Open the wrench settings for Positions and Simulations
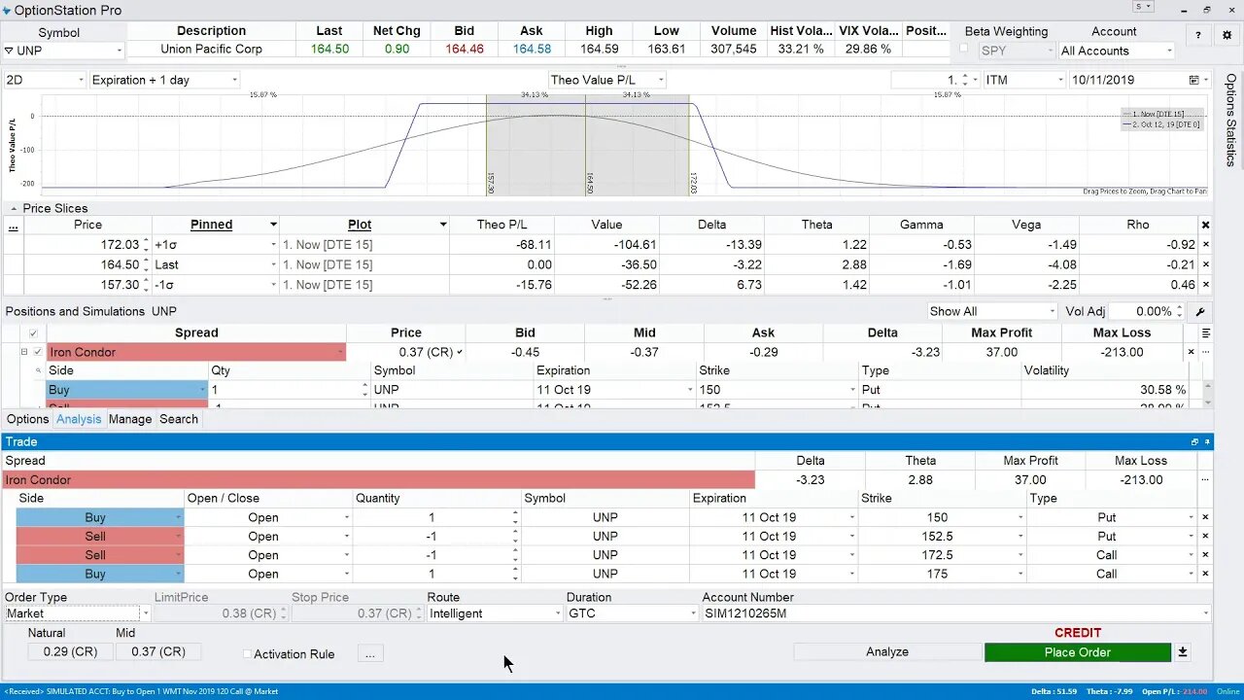The width and height of the screenshot is (1244, 700). click(1200, 312)
